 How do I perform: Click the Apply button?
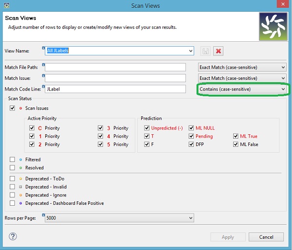click(228, 237)
